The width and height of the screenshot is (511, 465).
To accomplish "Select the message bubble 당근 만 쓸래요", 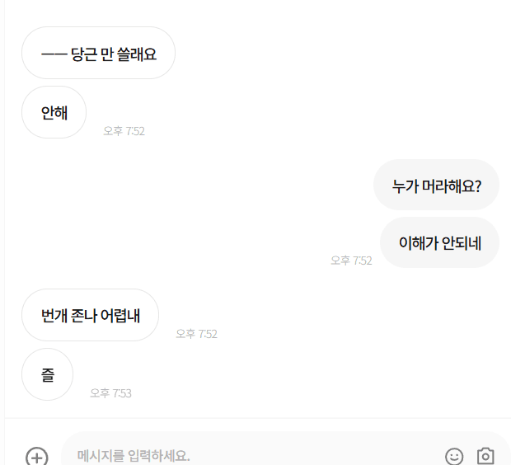I will 98,53.
